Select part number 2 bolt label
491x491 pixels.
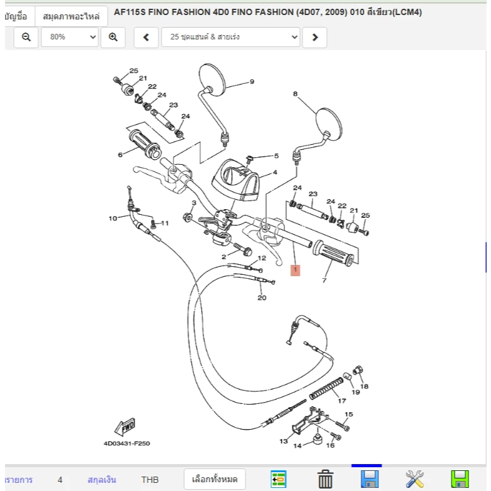(x=224, y=257)
